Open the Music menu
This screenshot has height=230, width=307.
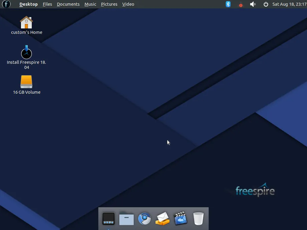click(x=90, y=4)
